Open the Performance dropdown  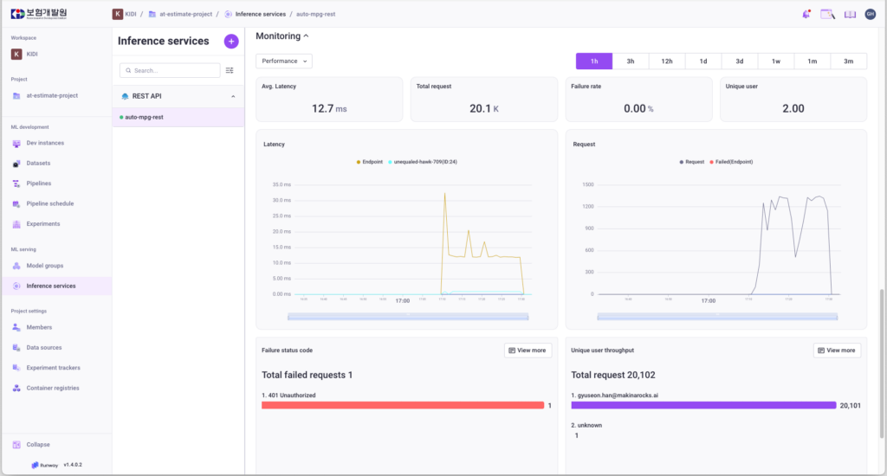[x=283, y=61]
